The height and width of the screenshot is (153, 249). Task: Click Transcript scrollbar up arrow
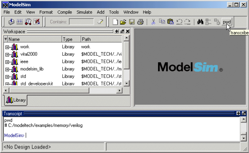point(244,119)
